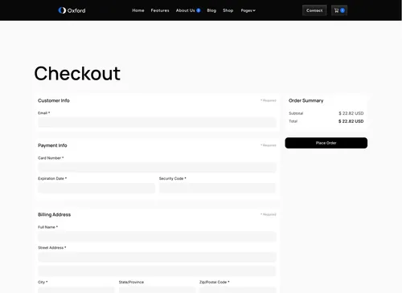402x293 pixels.
Task: Click the Customer Info section title
Action: pyautogui.click(x=54, y=100)
